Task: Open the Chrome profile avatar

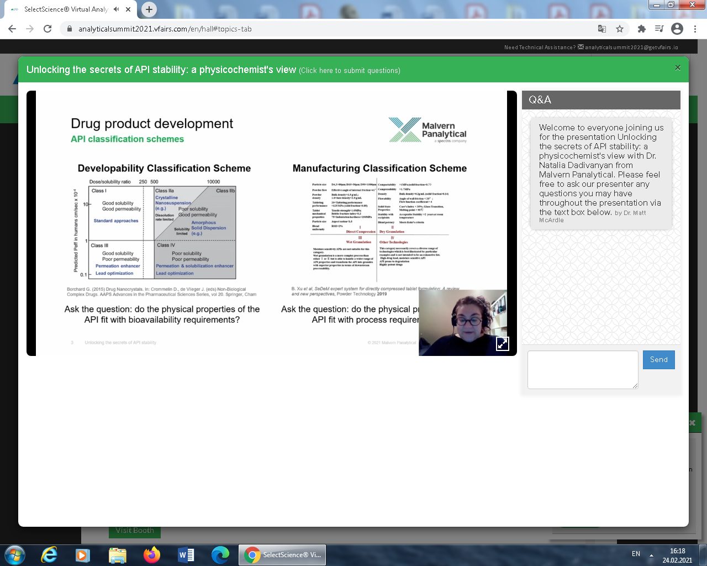Action: coord(677,29)
